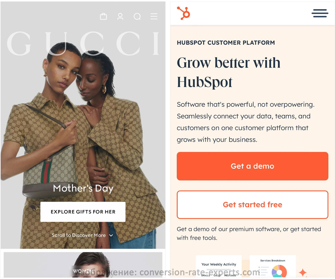The height and width of the screenshot is (279, 335).
Task: Click the 'Scroll to Discover More' link
Action: click(x=79, y=235)
